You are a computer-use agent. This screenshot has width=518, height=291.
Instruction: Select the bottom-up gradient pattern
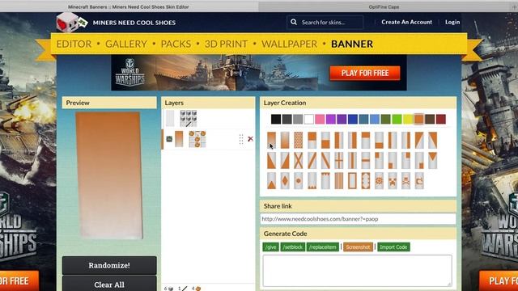coord(285,140)
